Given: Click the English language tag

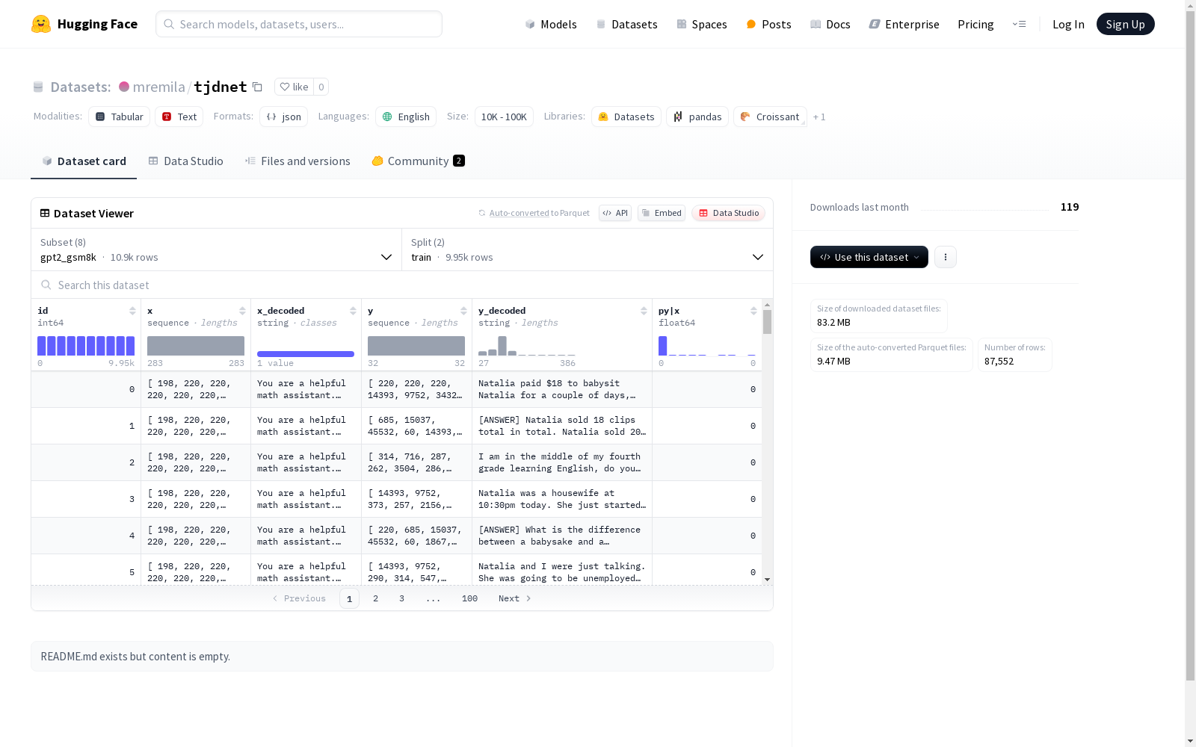Looking at the screenshot, I should (x=407, y=117).
